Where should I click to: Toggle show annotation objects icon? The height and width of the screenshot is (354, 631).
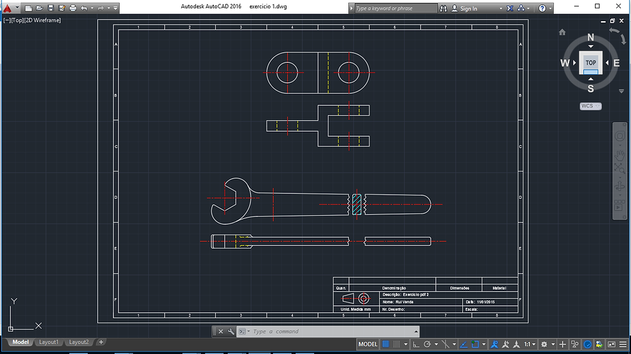coord(494,344)
